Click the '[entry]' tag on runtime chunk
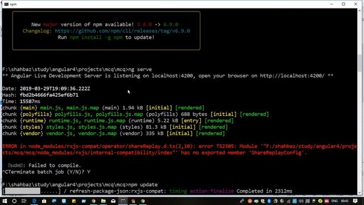Image resolution: width=364 pixels, height=205 pixels. pos(191,121)
